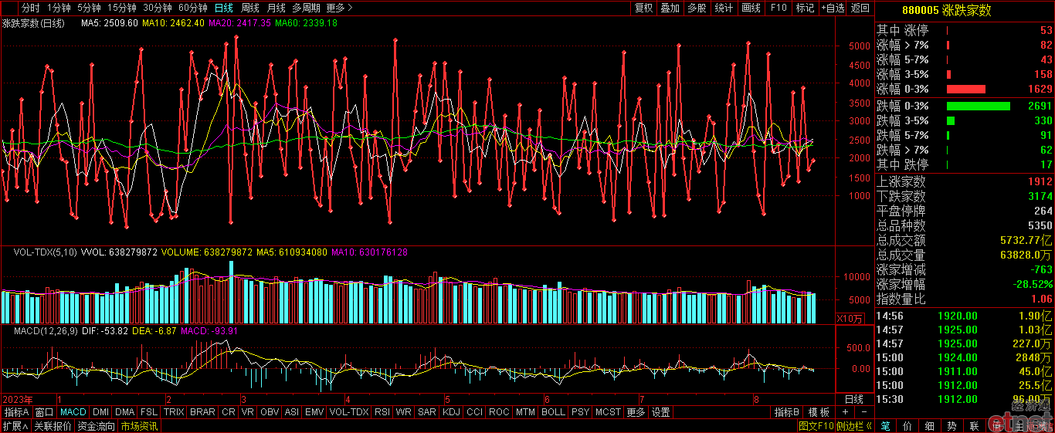
Task: Switch indicator to OBV
Action: pyautogui.click(x=270, y=412)
